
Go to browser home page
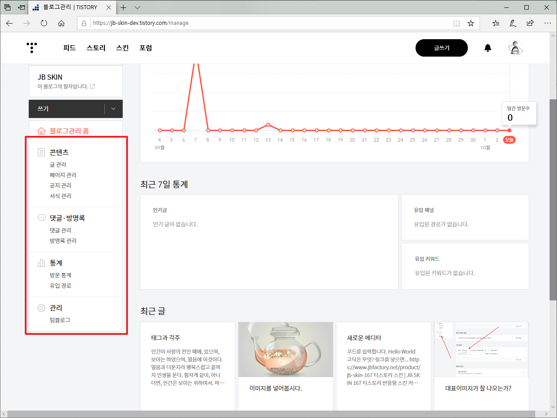click(61, 23)
